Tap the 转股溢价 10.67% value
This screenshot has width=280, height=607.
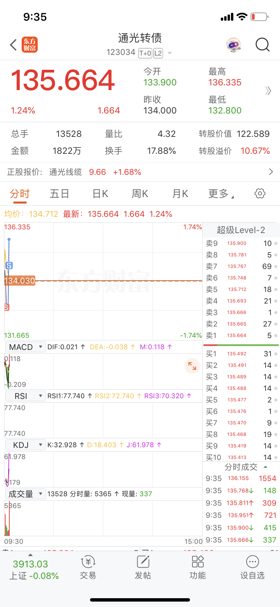[255, 151]
